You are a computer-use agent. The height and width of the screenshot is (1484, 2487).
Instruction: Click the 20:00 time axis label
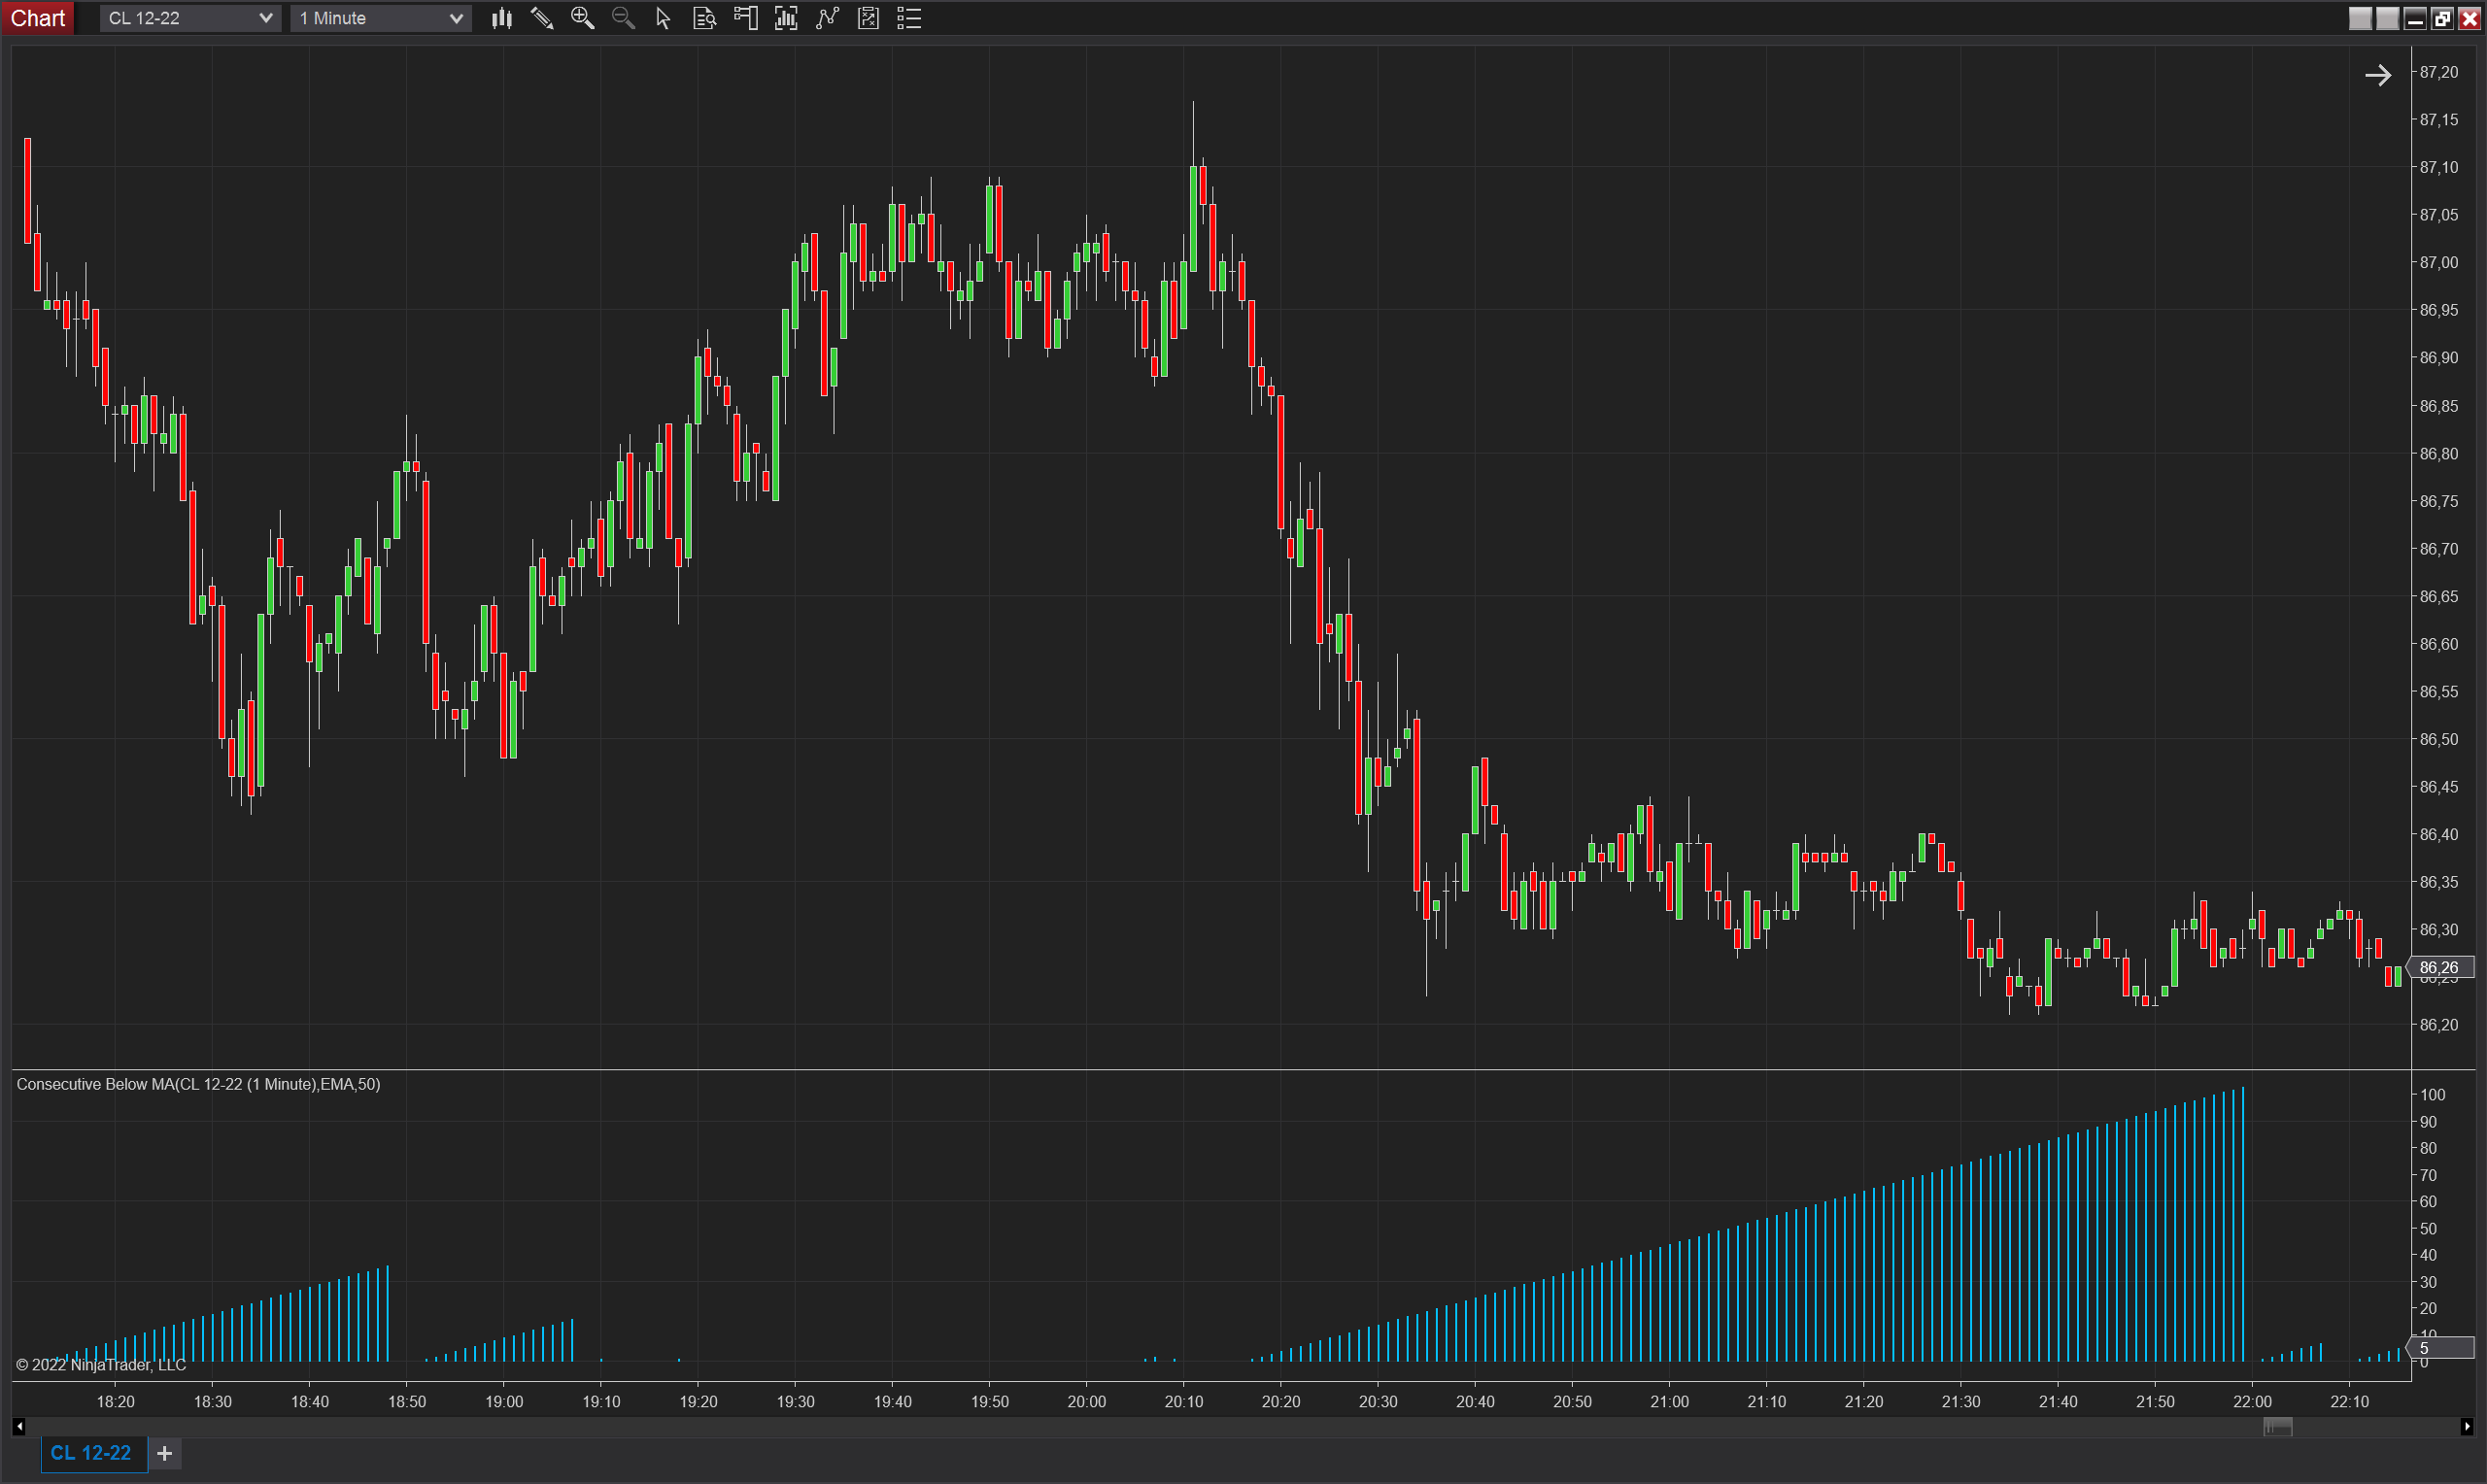click(x=1087, y=1402)
